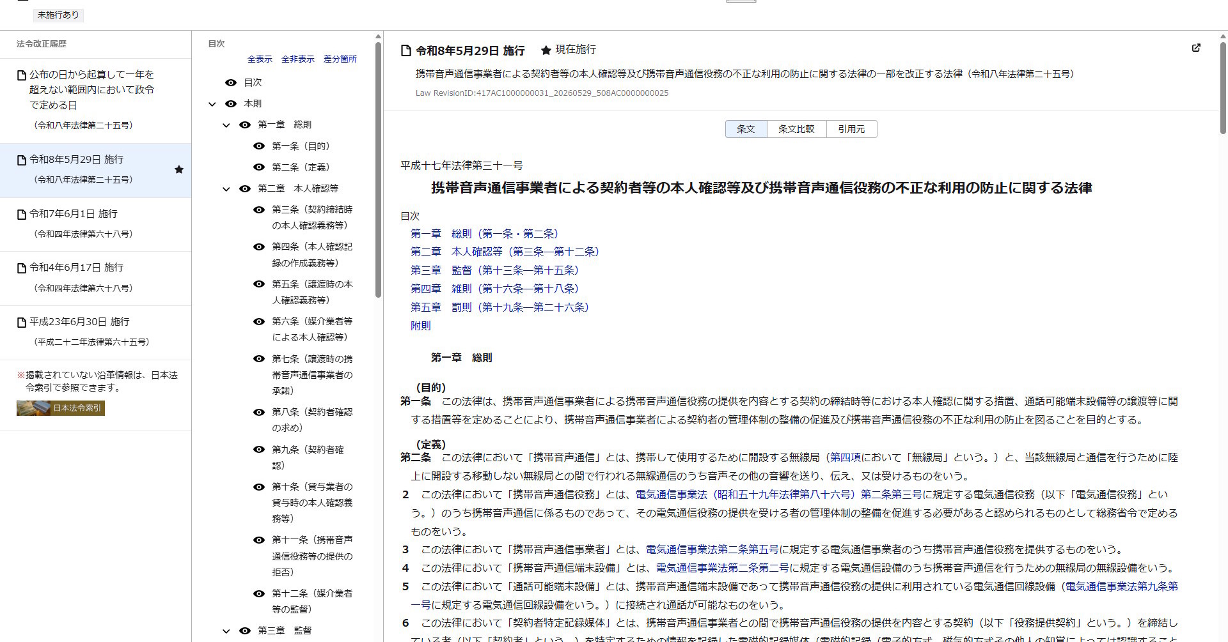Toggle eye visibility for 第一条(目的)
The image size is (1228, 642).
point(259,146)
